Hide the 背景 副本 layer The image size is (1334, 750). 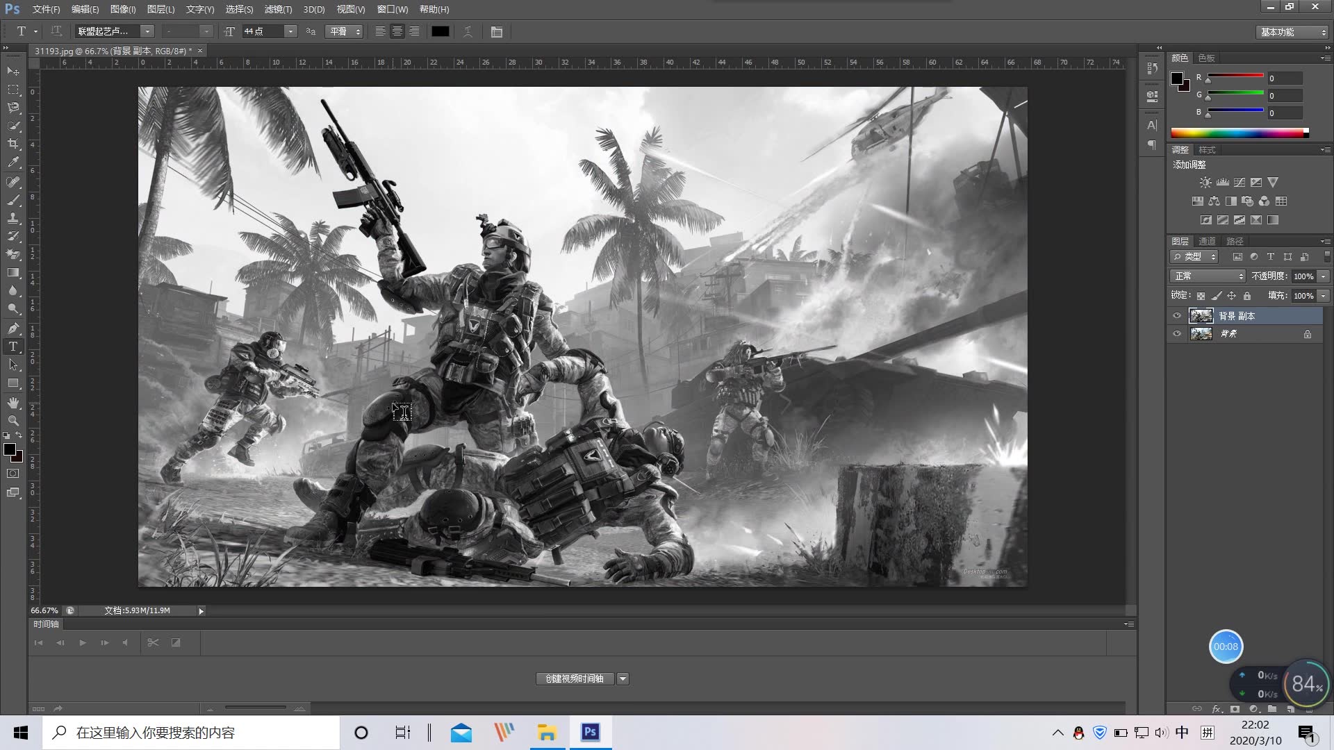[x=1177, y=316]
